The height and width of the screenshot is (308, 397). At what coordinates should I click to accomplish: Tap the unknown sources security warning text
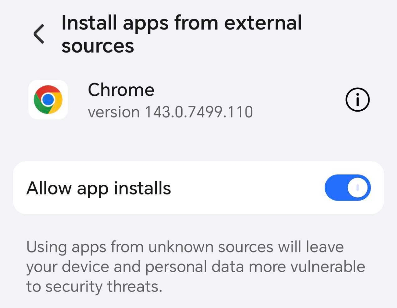[195, 267]
